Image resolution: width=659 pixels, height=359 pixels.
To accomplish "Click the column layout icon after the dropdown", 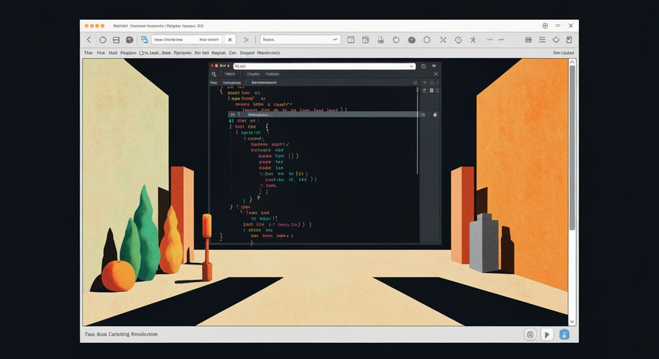I will click(351, 40).
